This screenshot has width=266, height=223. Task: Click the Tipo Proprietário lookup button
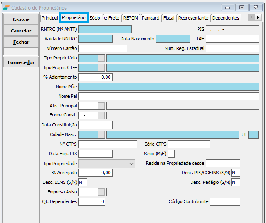102,58
